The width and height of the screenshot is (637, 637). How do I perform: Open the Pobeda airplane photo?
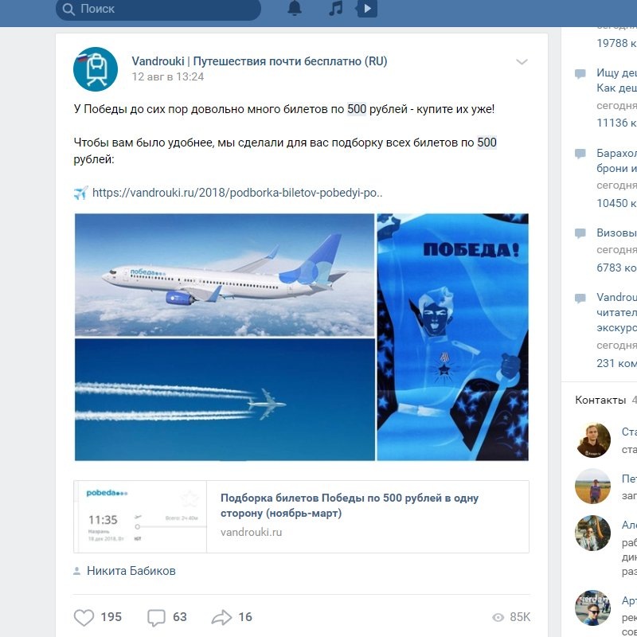225,275
